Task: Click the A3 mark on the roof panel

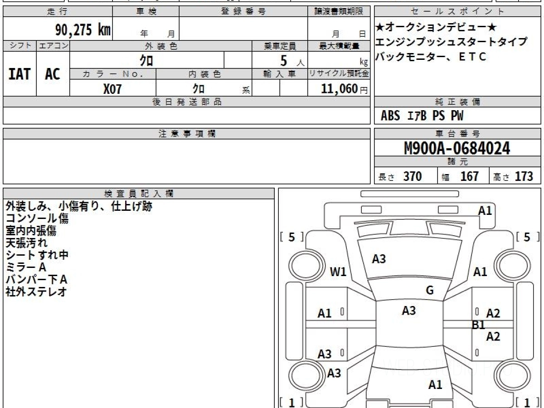Action: [409, 311]
